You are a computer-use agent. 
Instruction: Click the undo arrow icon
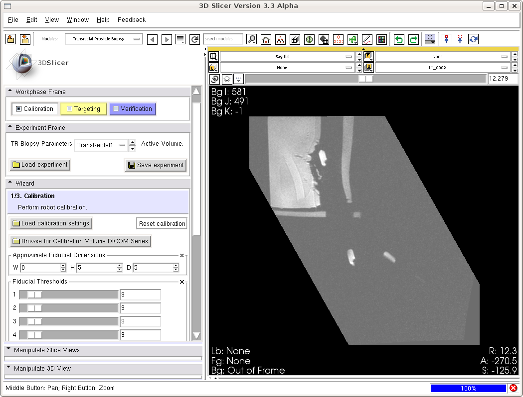tap(399, 39)
